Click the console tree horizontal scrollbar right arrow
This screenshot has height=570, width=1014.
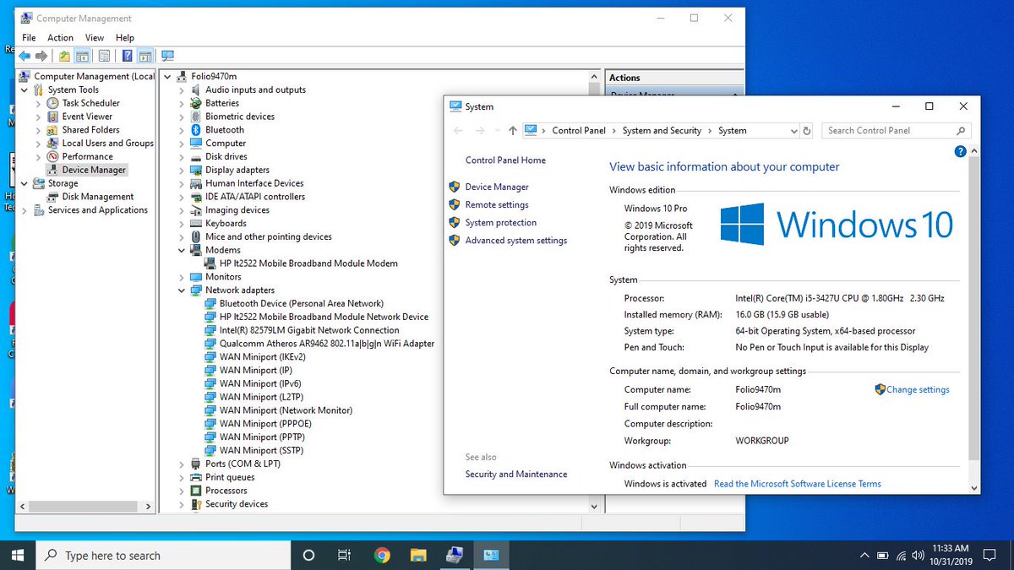pos(150,507)
